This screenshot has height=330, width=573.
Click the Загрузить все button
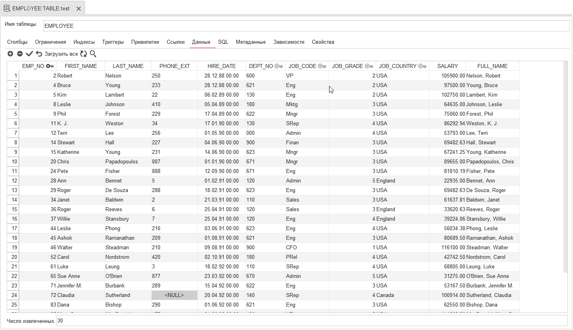tap(61, 54)
